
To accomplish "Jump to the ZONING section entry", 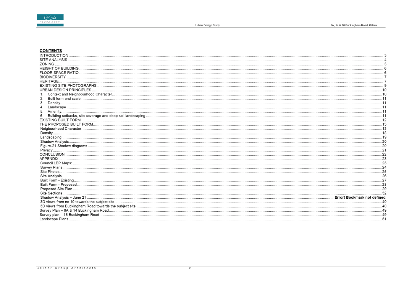I will tap(47, 64).
